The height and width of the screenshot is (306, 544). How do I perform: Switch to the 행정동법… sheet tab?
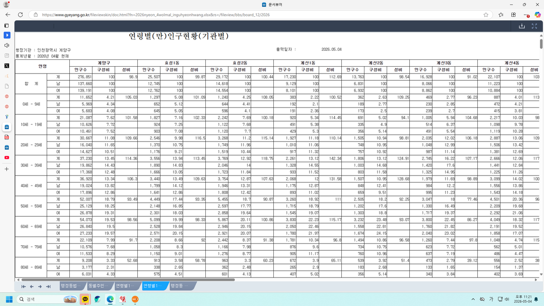coord(72,286)
